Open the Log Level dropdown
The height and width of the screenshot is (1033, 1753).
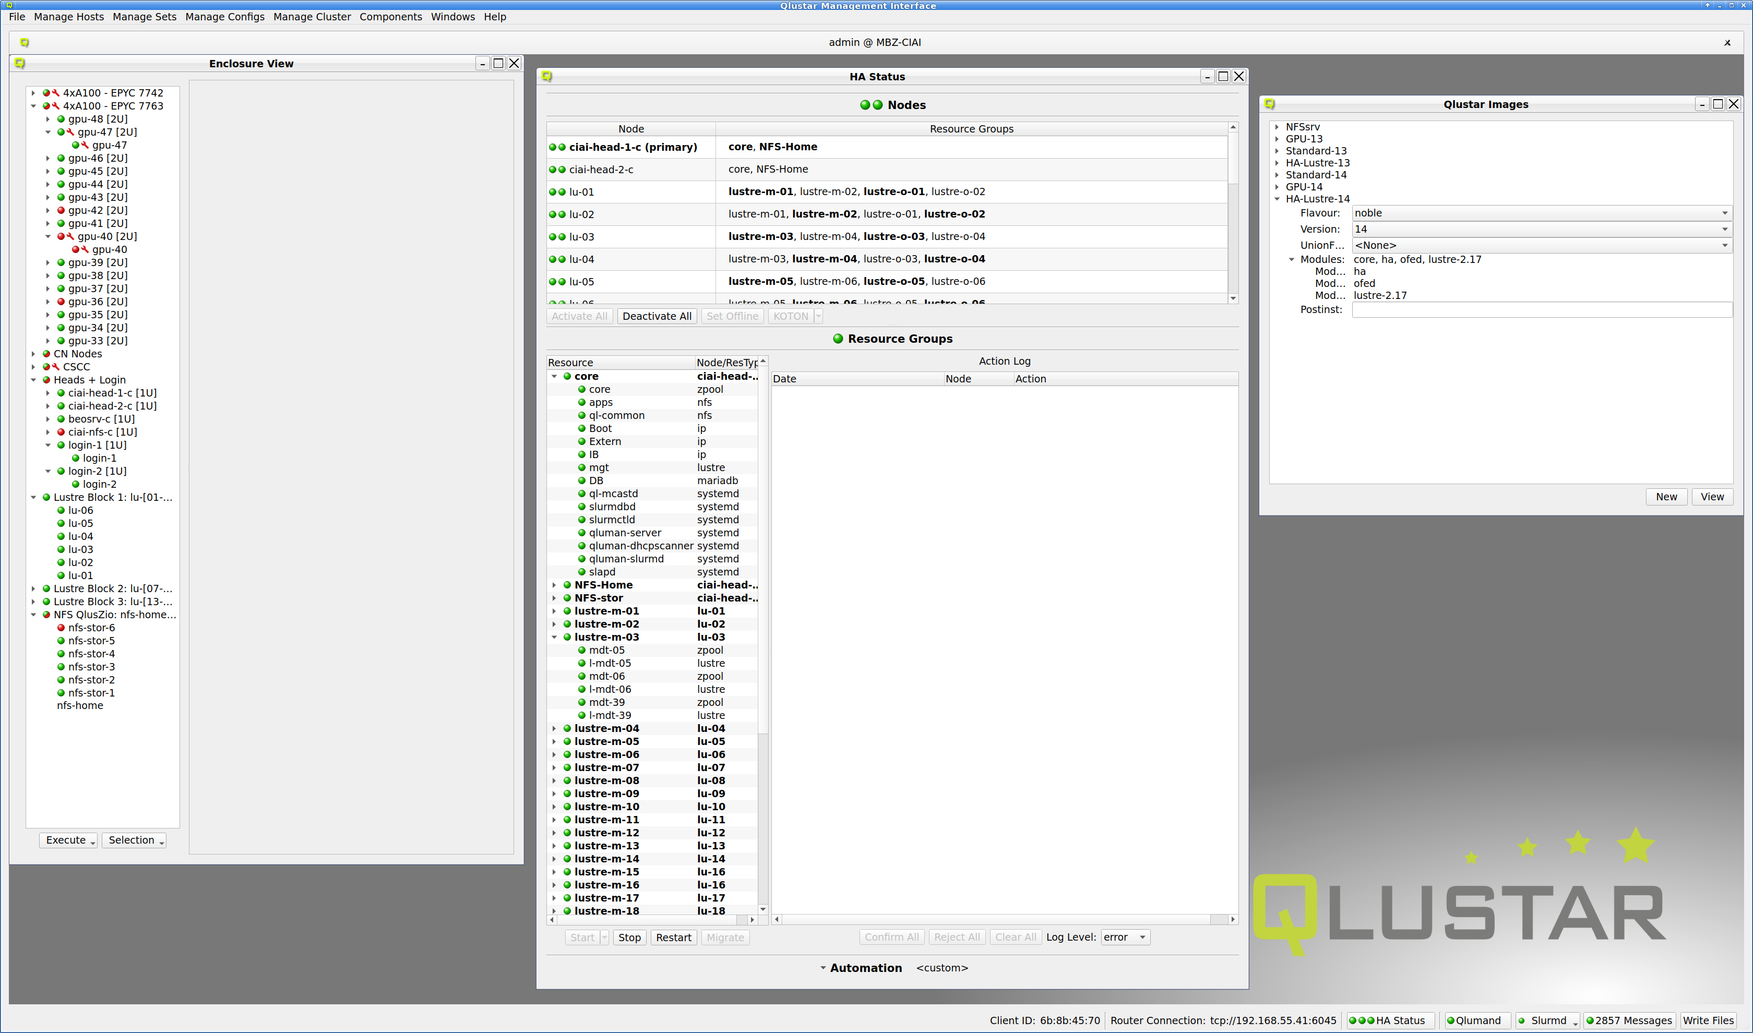click(x=1125, y=938)
